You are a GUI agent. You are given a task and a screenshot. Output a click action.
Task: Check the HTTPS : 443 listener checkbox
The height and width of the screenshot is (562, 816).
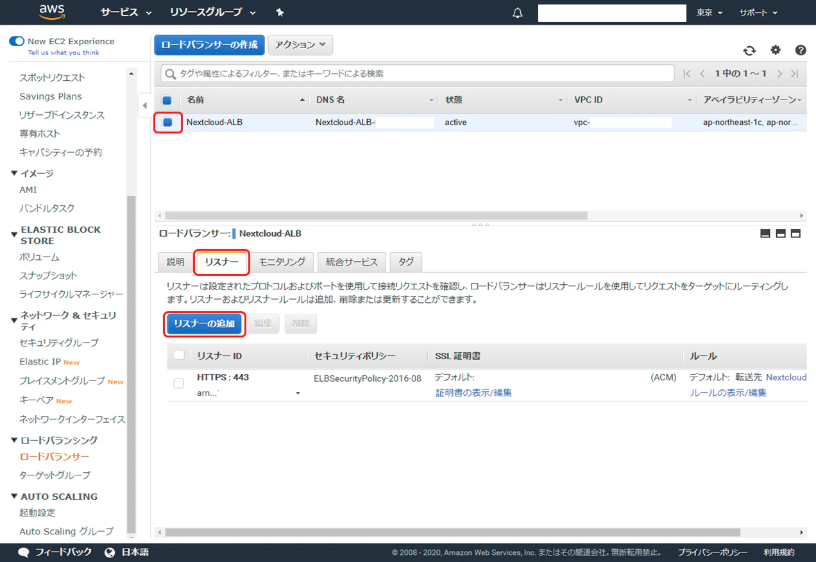pos(179,383)
